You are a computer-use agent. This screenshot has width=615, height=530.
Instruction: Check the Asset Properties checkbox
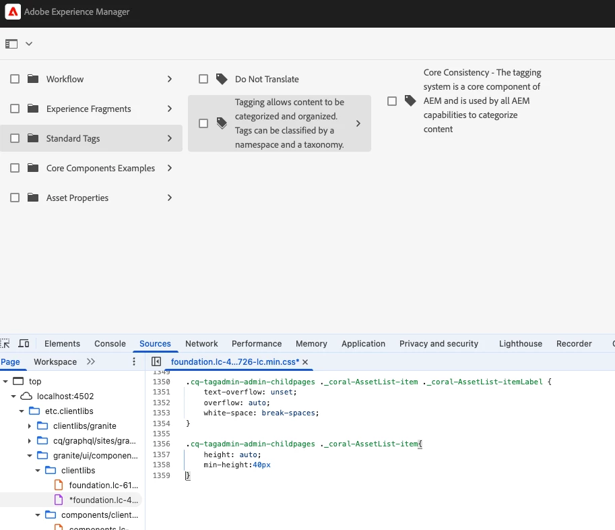(15, 198)
